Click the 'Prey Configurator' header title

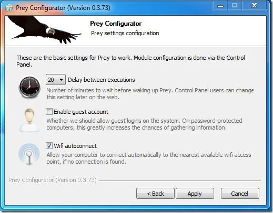[x=116, y=24]
